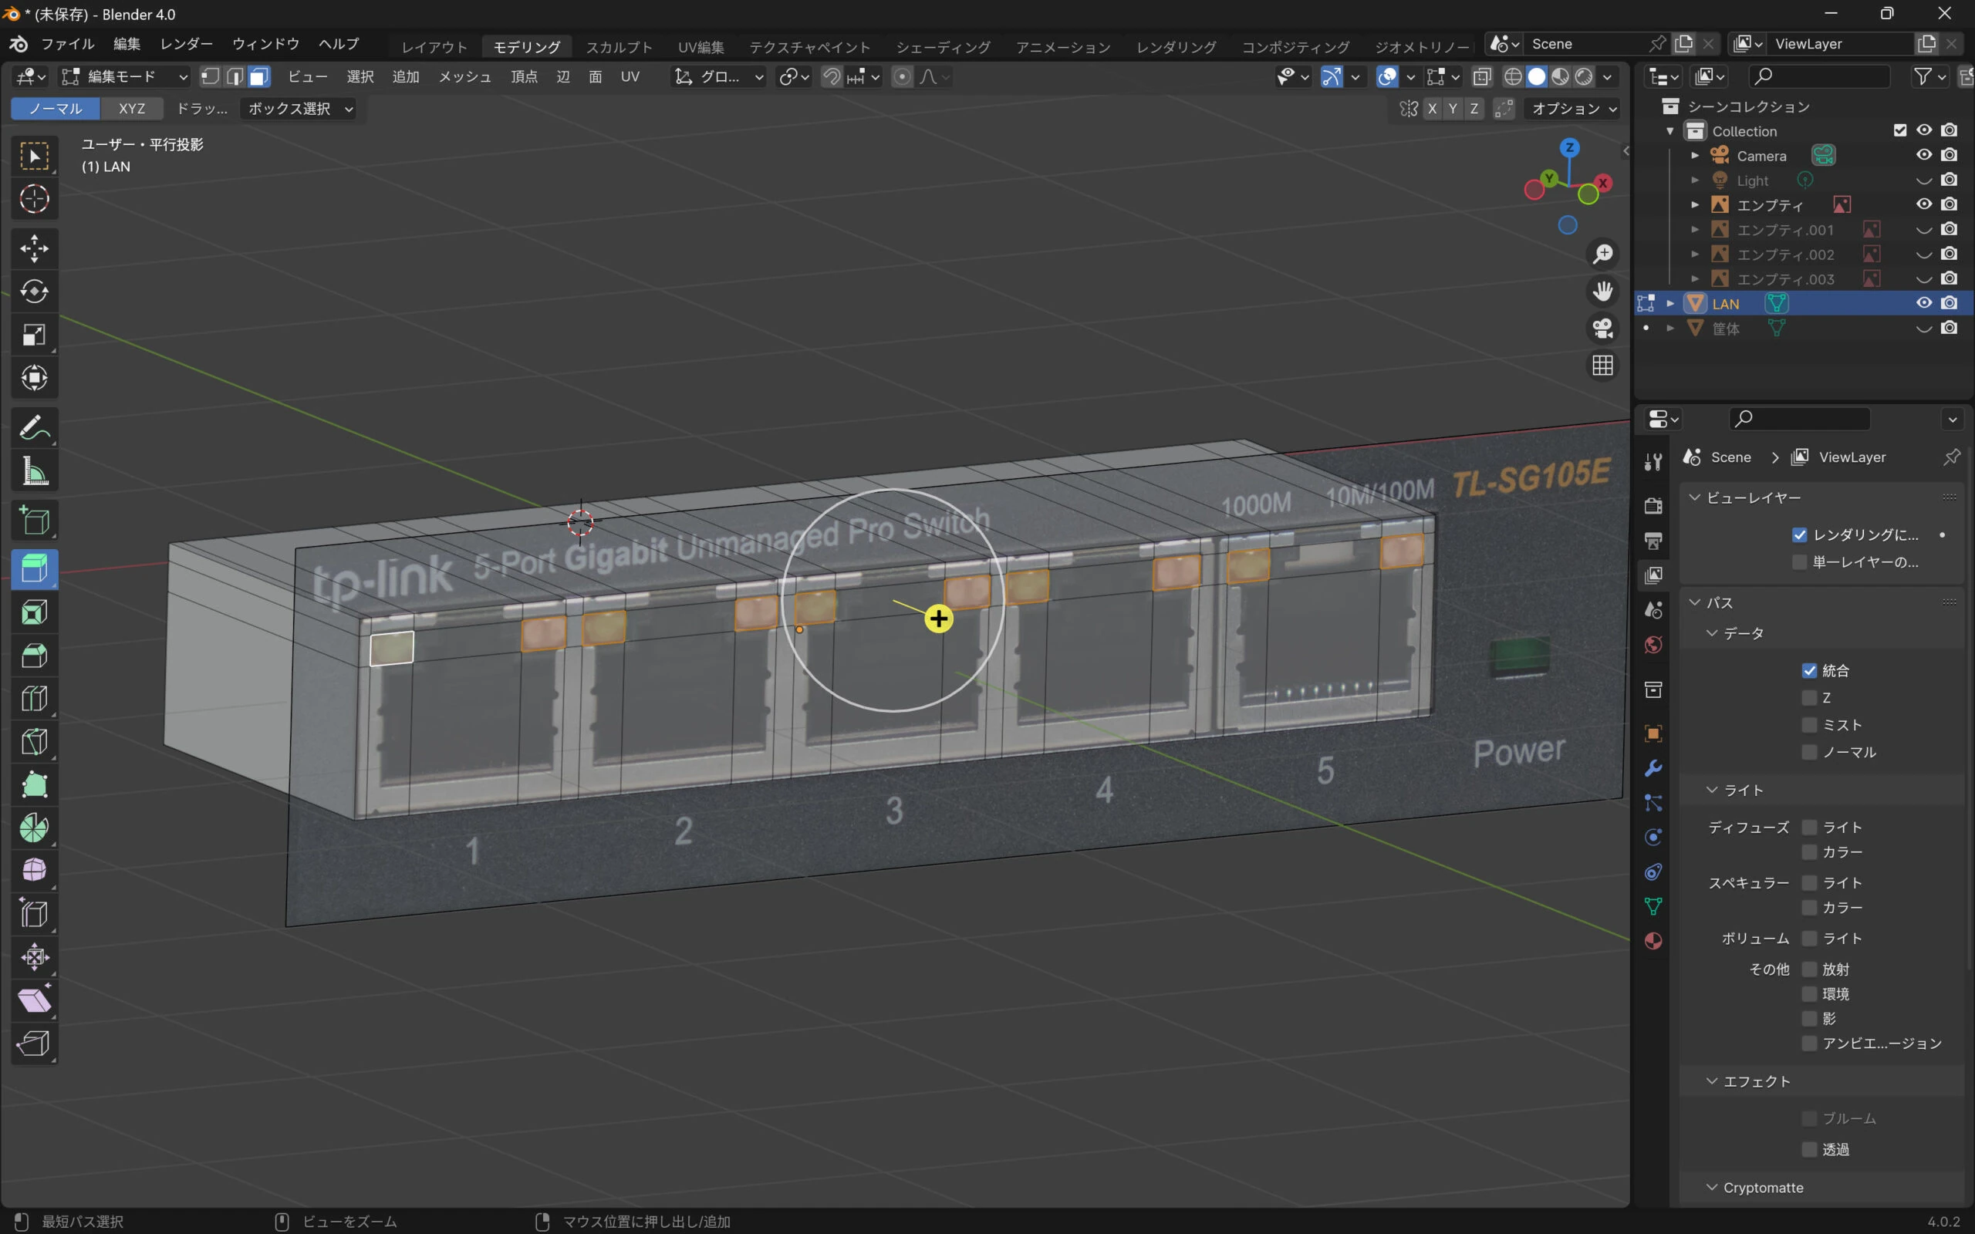Click the properties panel search field

click(1800, 419)
